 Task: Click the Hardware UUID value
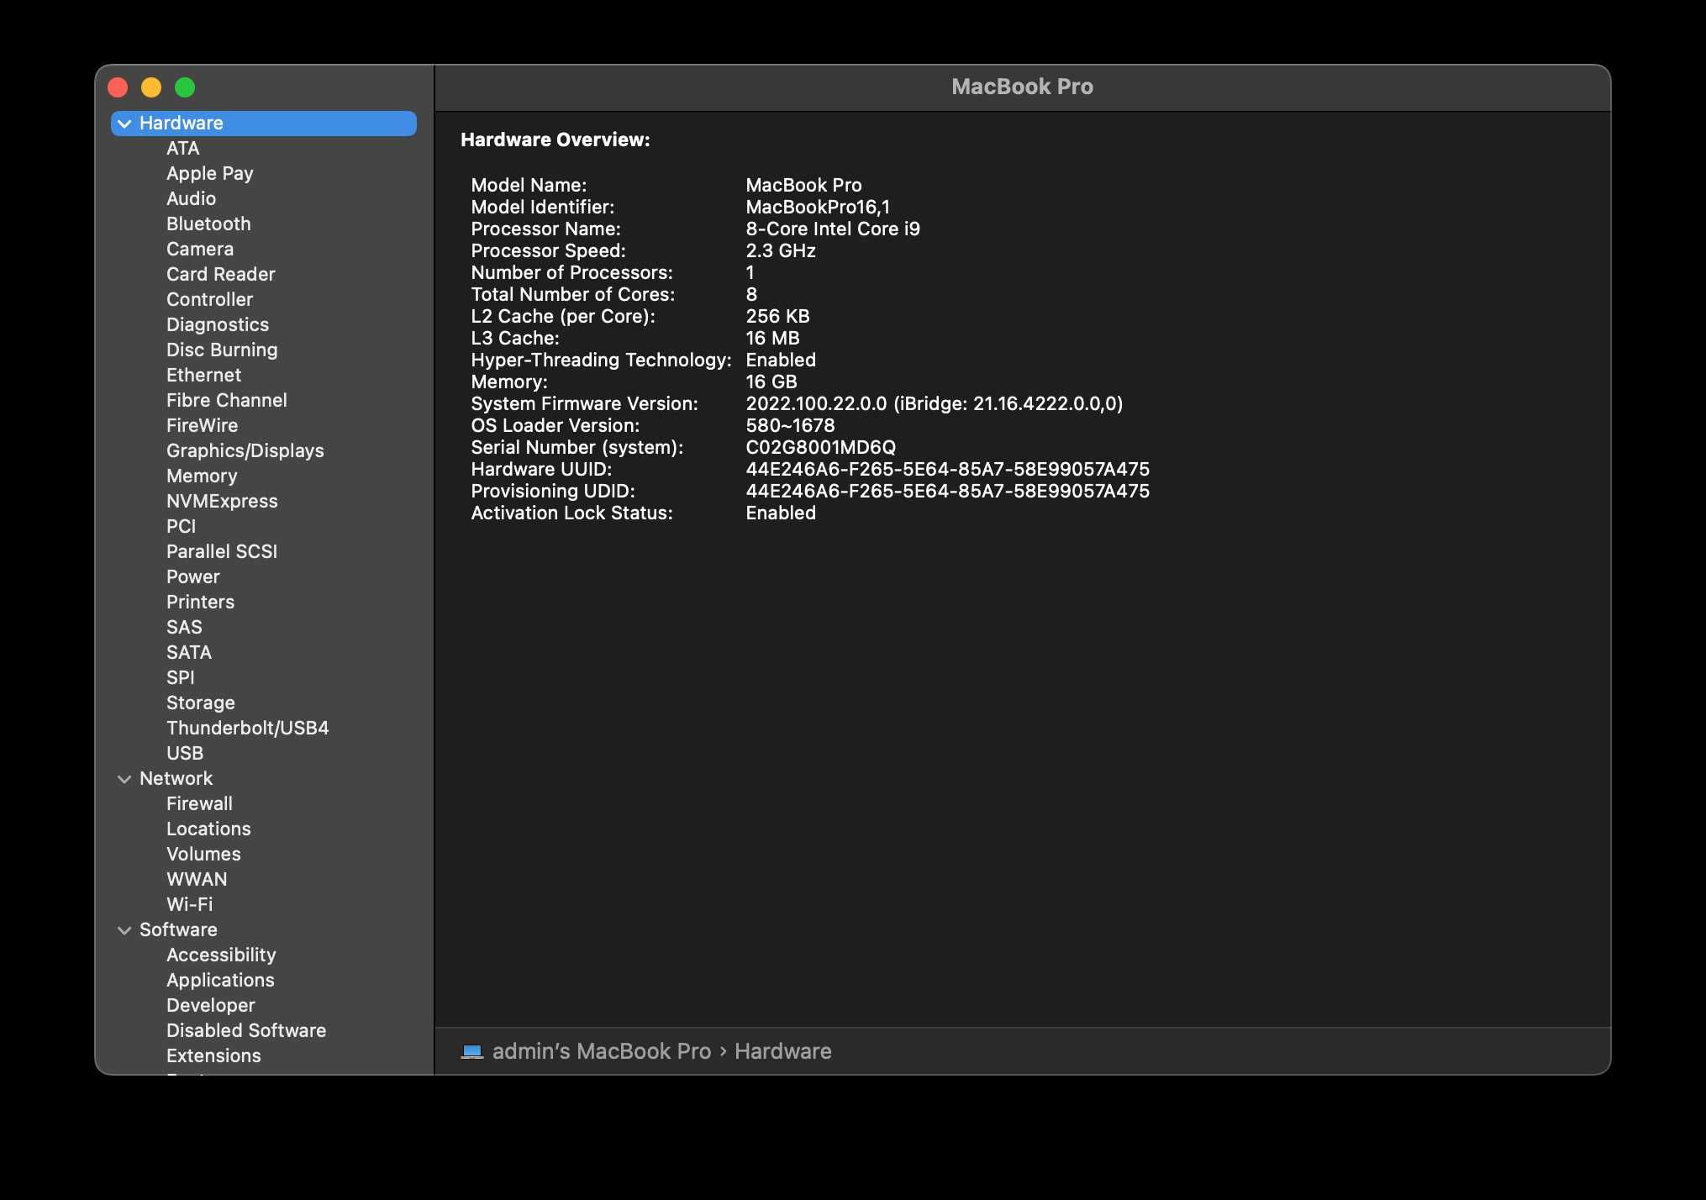948,470
